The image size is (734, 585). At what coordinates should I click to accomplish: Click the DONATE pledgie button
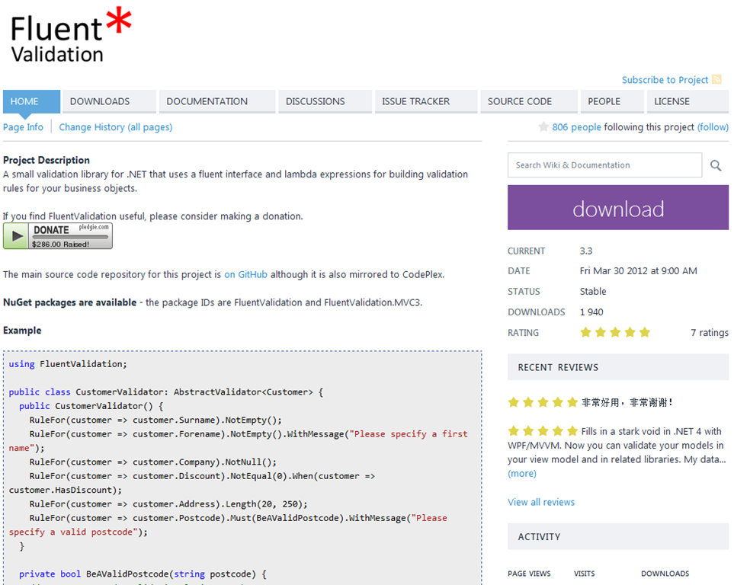[58, 236]
